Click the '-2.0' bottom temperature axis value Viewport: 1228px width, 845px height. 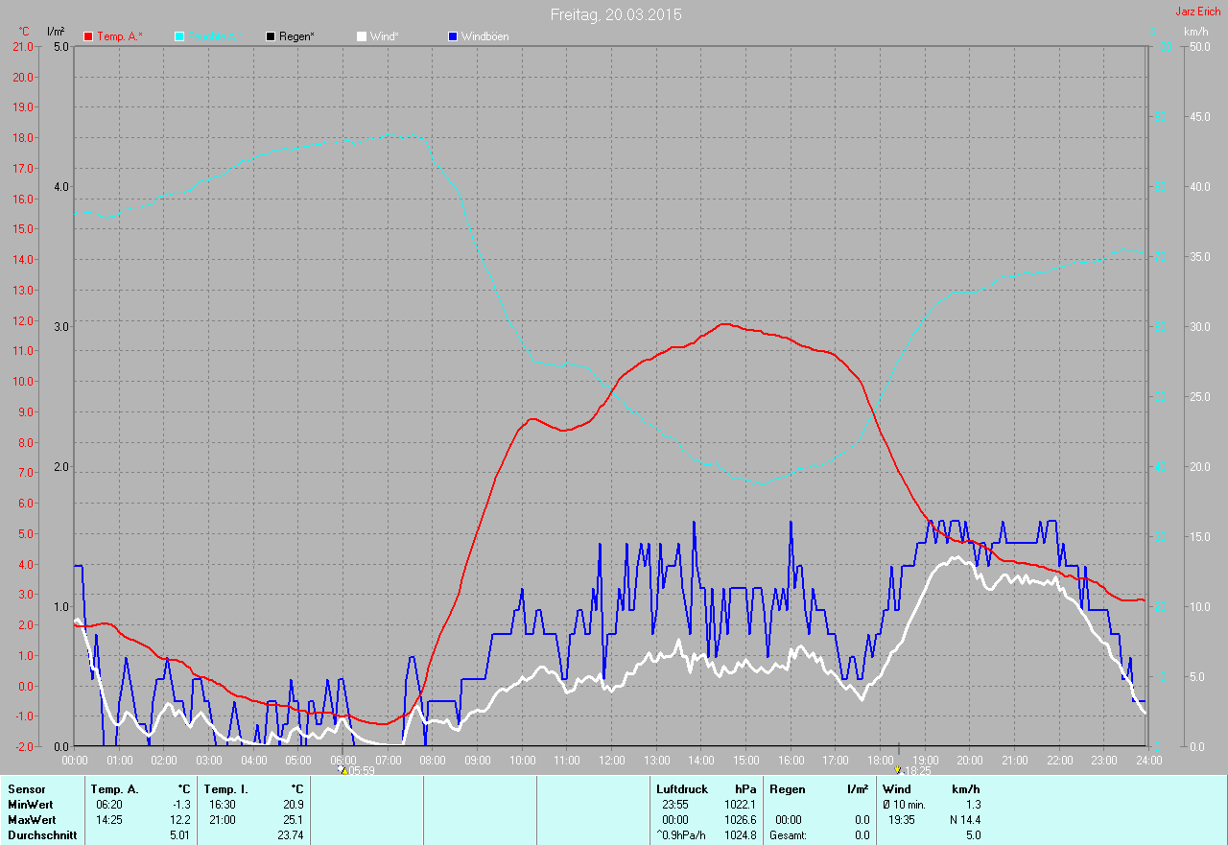pyautogui.click(x=23, y=746)
